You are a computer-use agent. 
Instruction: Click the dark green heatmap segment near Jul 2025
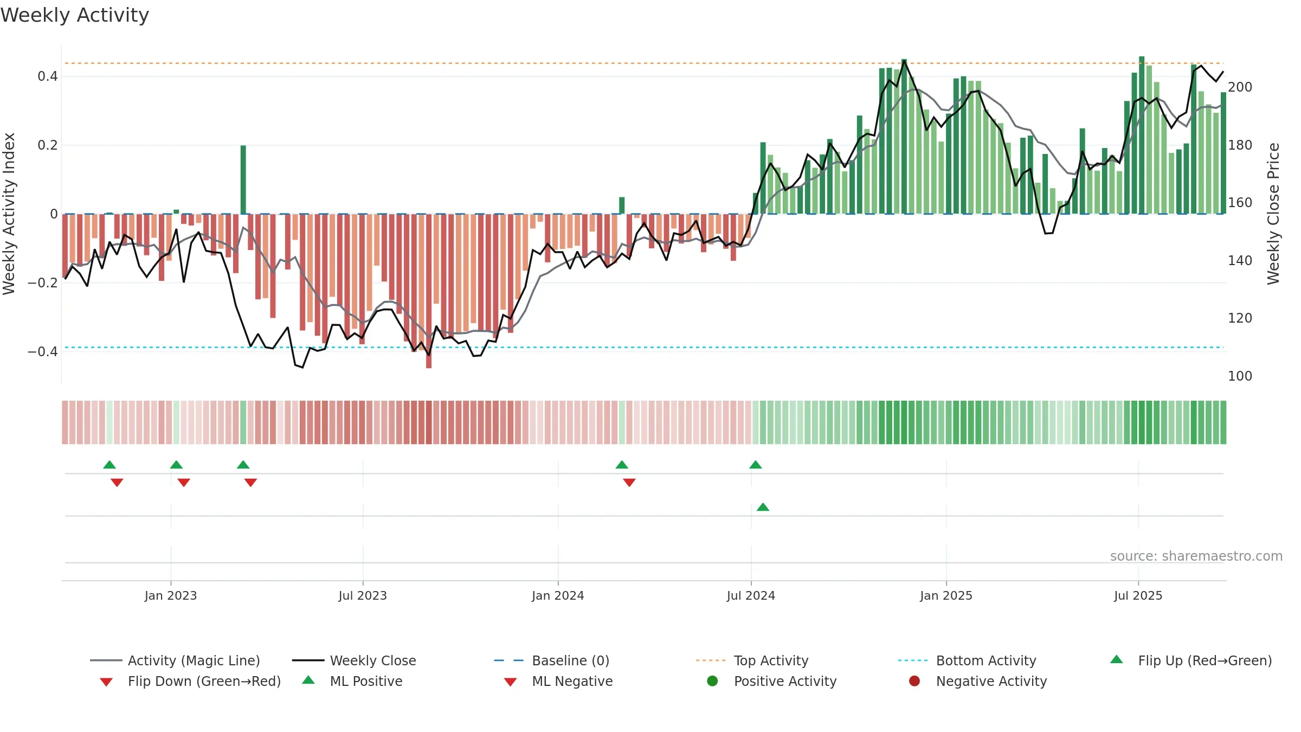(x=1142, y=422)
